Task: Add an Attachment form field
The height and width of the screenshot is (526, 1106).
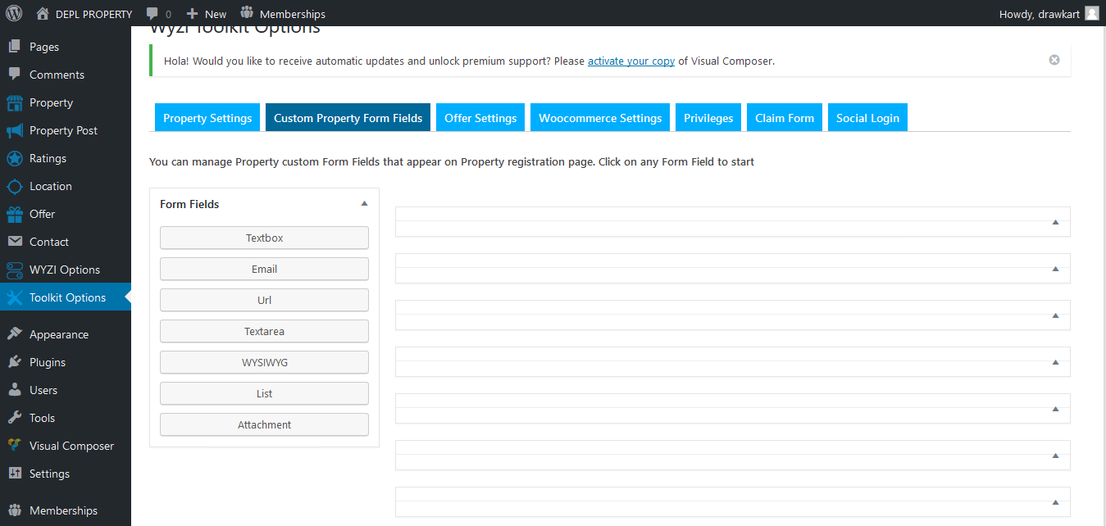Action: pos(264,424)
